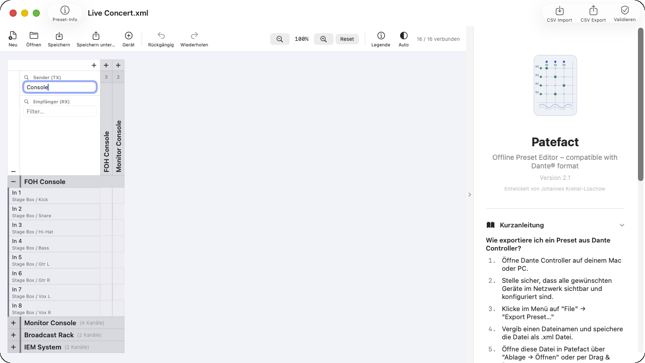Select In 4 Stage Box / Bass row

pos(54,244)
